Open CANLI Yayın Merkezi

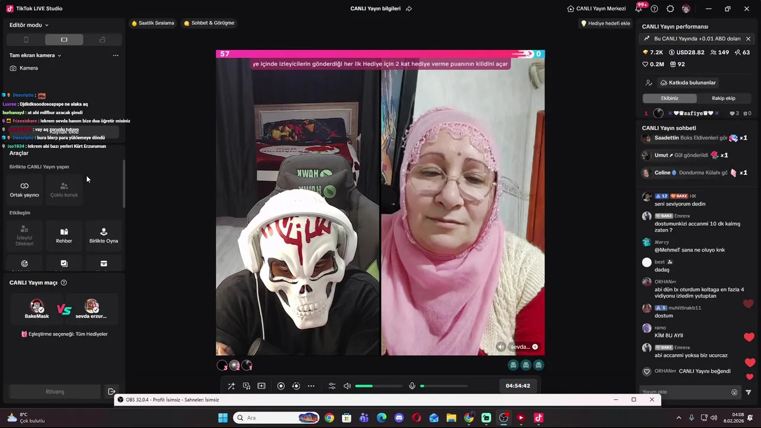(x=596, y=9)
